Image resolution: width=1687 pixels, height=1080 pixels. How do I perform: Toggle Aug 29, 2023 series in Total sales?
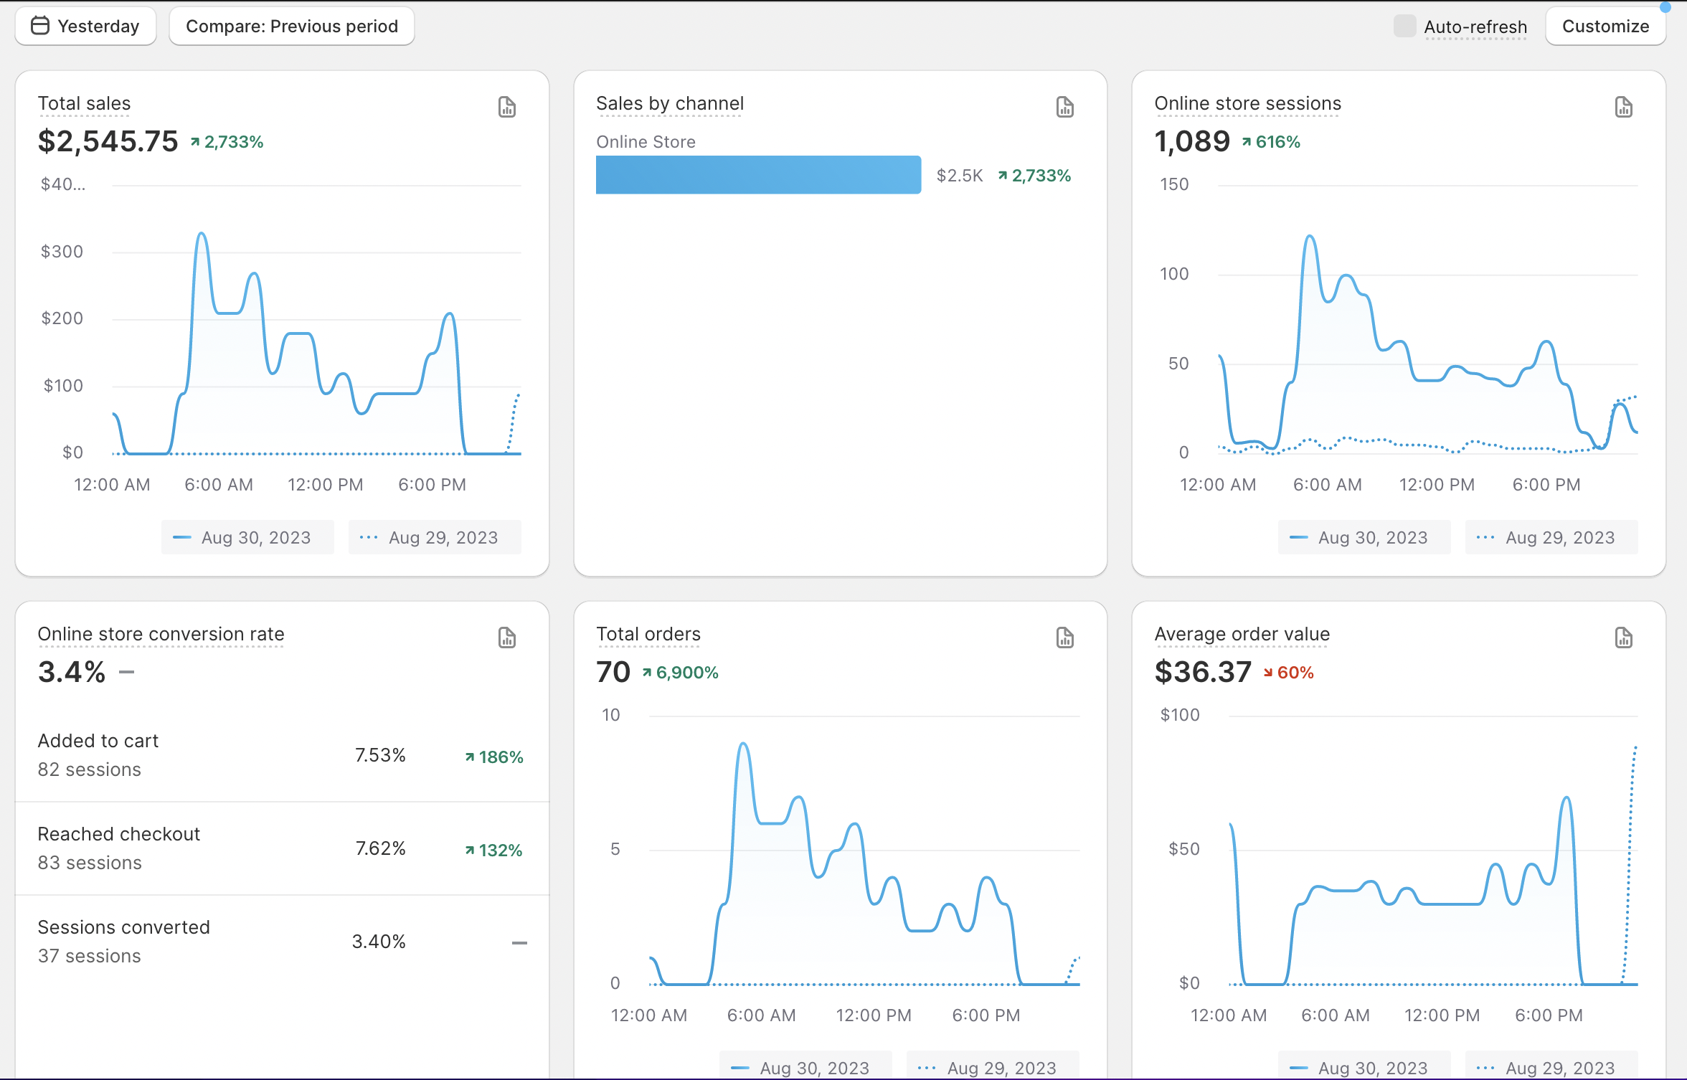435,538
